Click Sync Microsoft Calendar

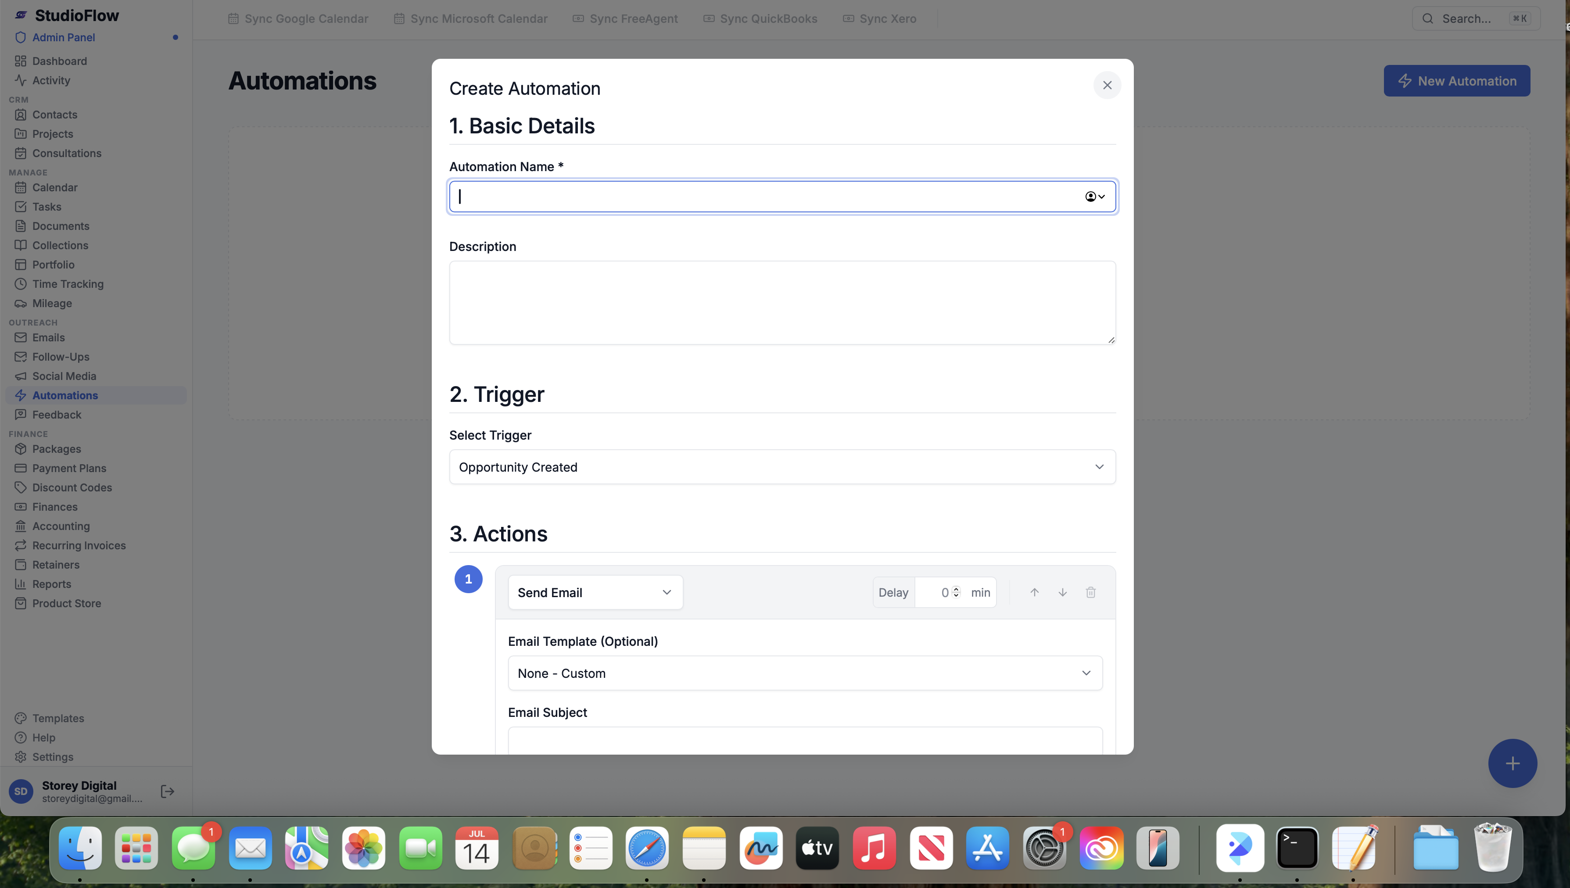tap(471, 19)
